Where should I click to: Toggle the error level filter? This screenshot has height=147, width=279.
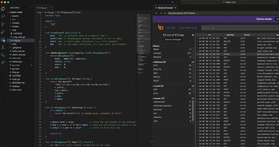coord(156,93)
